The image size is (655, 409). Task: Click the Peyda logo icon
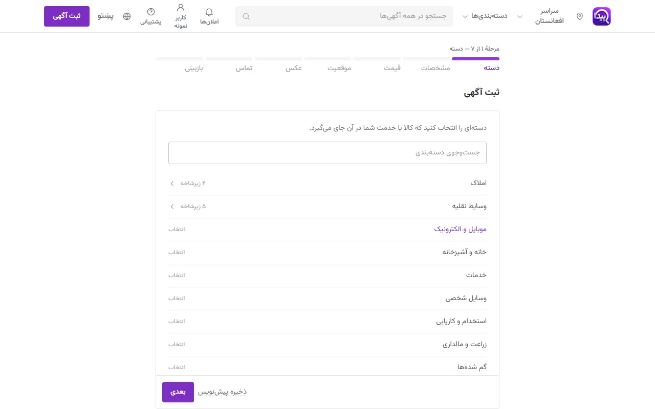point(602,16)
